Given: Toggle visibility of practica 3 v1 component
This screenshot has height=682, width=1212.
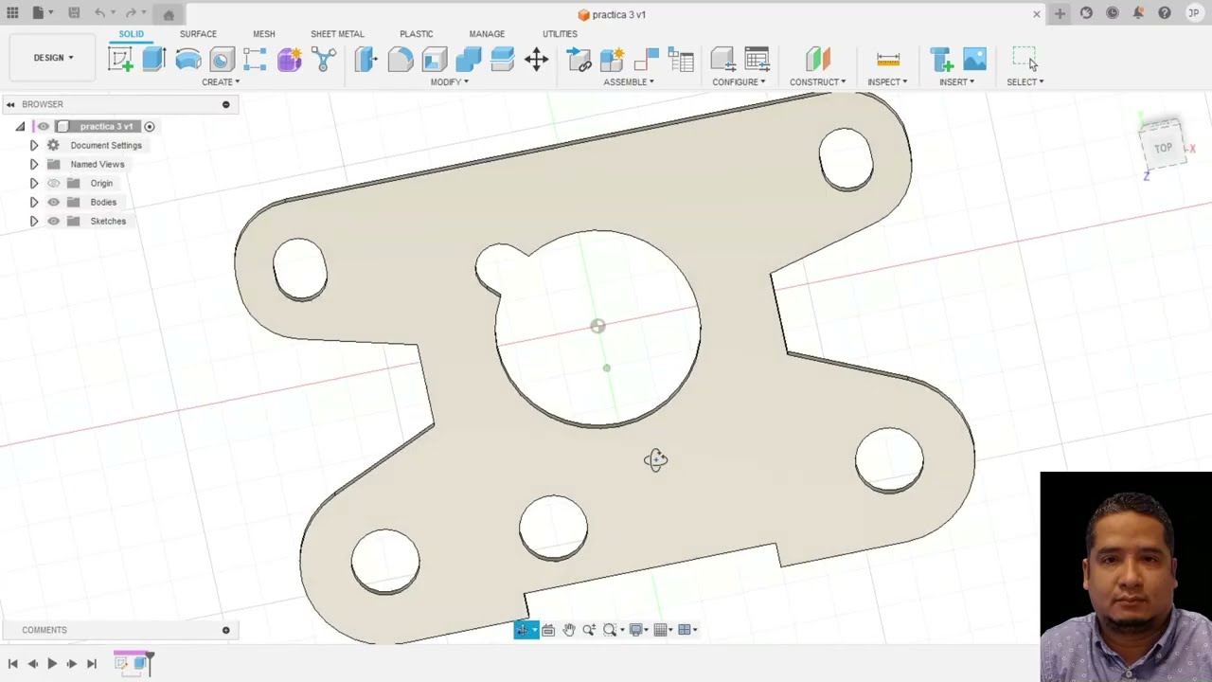Looking at the screenshot, I should [x=44, y=126].
